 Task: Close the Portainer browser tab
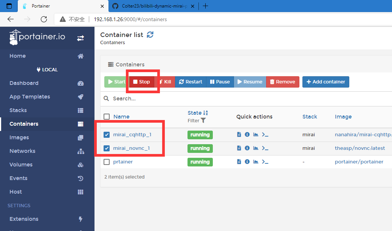click(102, 6)
